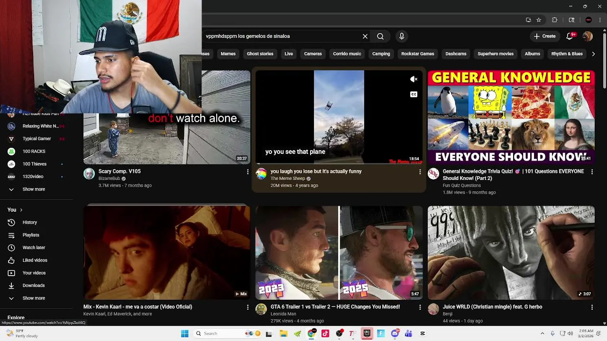Open the You section header

click(x=15, y=210)
